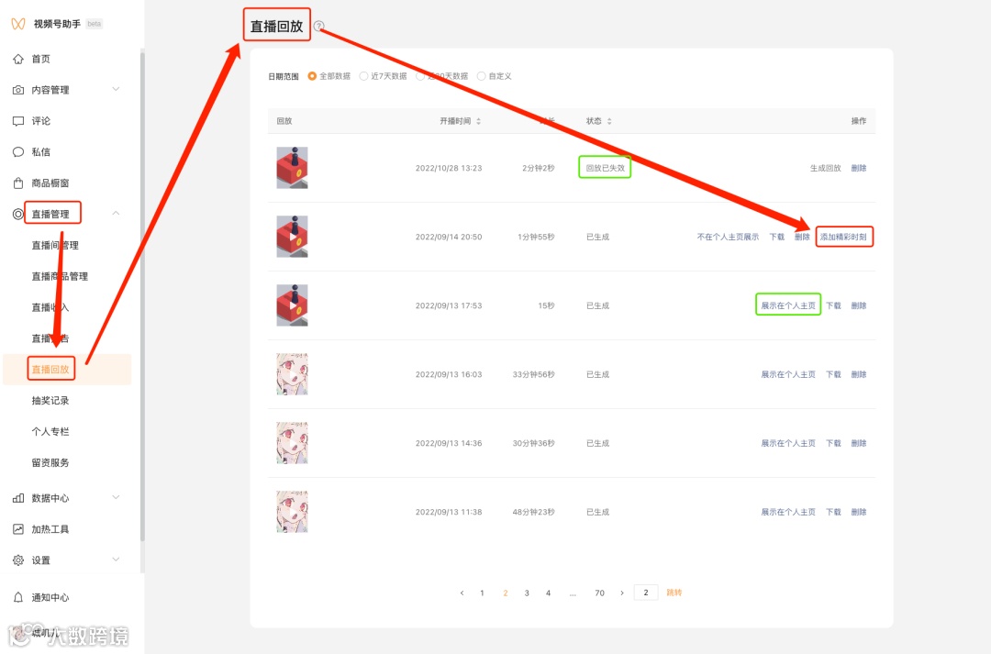Download the 2022/09/13 16:03 replay

point(833,375)
